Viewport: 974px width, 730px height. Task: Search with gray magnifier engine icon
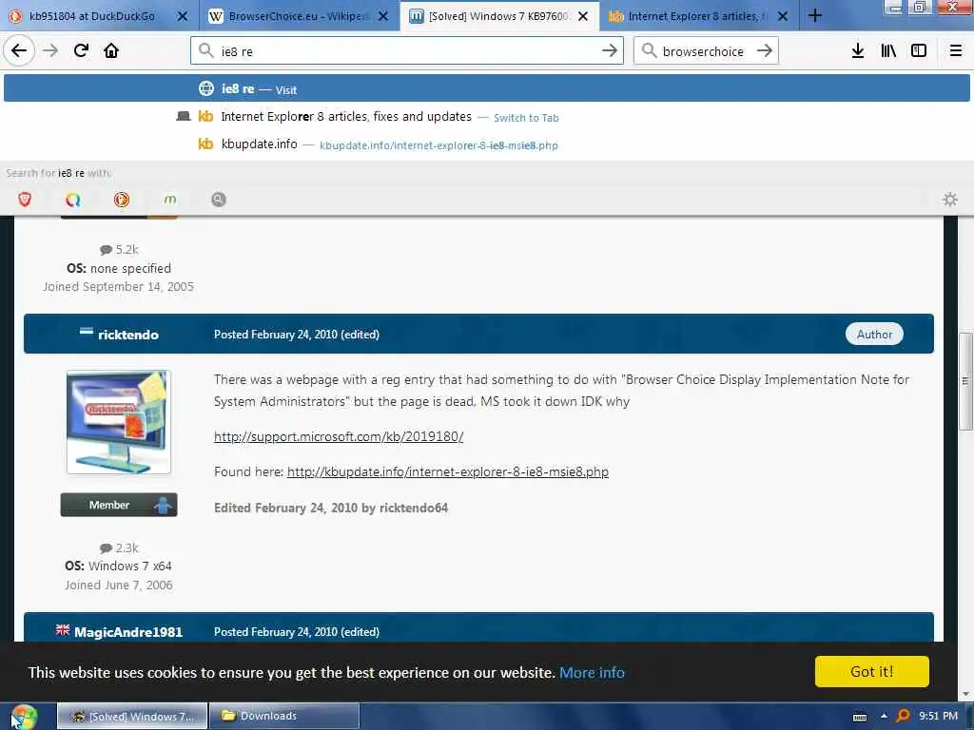pyautogui.click(x=219, y=200)
